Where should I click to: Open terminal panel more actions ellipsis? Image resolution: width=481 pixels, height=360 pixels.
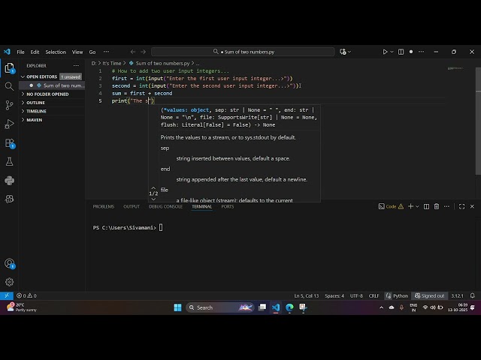(x=446, y=207)
